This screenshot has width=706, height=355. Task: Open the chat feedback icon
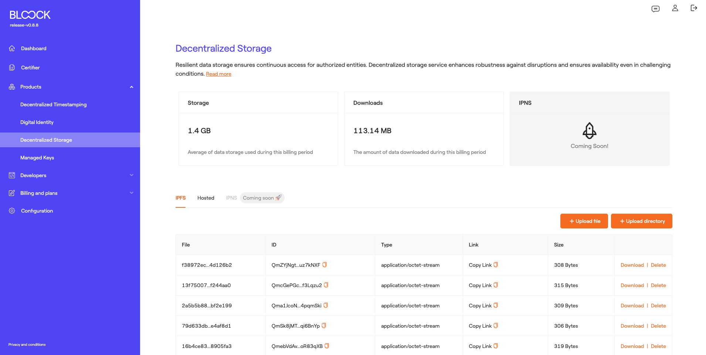(655, 8)
